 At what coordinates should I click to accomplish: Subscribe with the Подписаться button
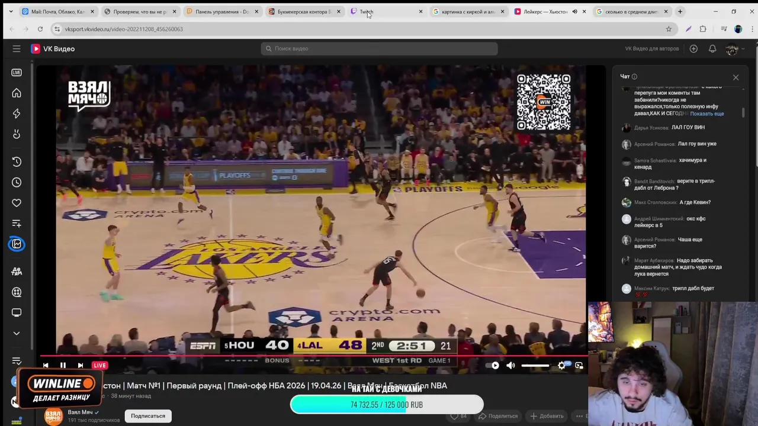point(148,416)
